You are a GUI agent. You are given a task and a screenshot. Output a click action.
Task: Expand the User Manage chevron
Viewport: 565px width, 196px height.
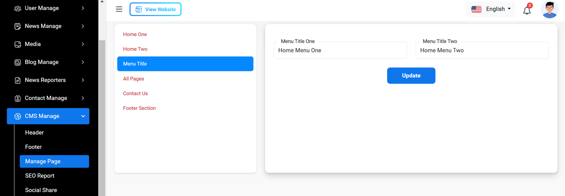[x=83, y=8]
